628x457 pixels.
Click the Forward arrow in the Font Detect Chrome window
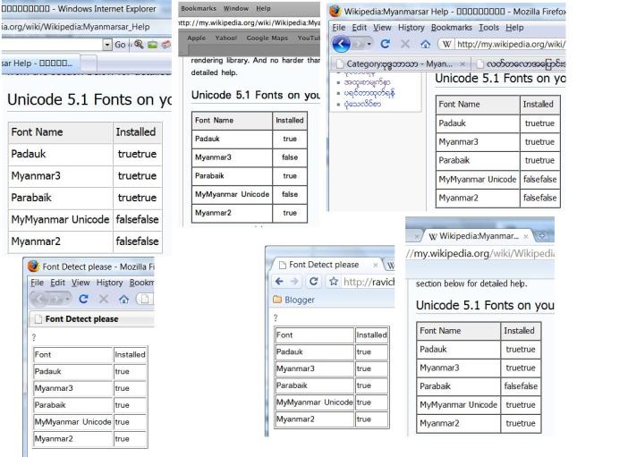click(x=294, y=282)
